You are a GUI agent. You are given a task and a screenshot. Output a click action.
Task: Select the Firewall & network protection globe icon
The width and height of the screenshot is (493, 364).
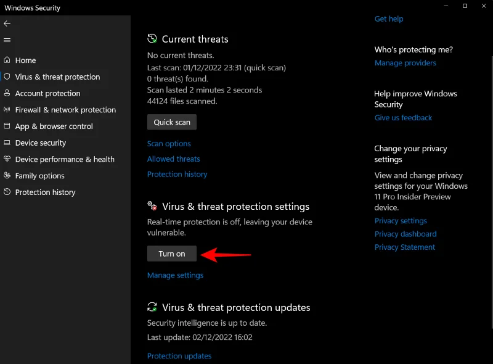click(9, 110)
